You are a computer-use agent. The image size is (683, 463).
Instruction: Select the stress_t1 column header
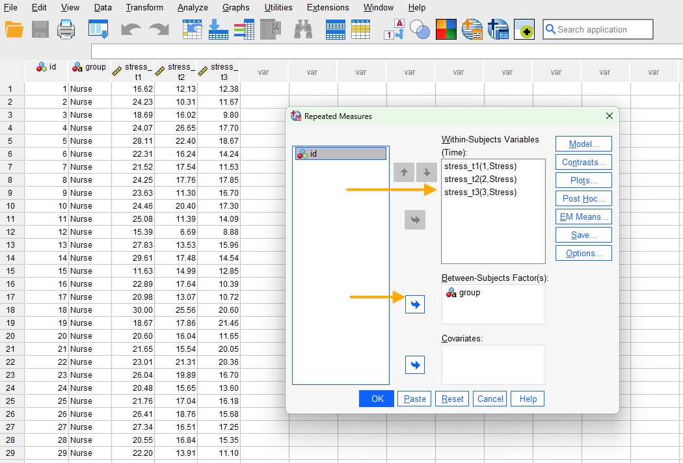[133, 72]
